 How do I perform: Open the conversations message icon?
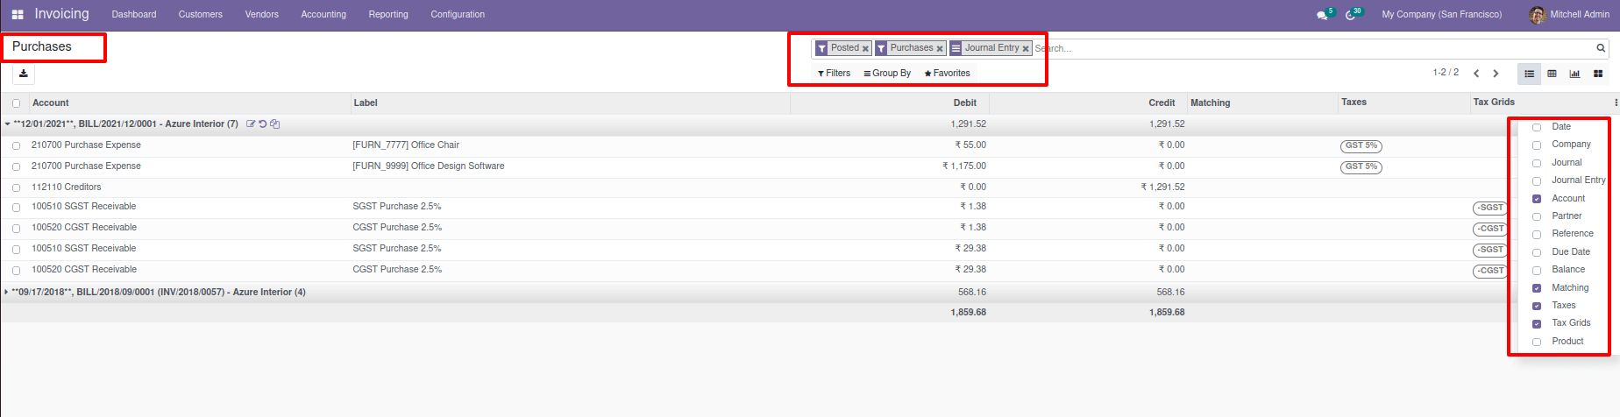pyautogui.click(x=1322, y=15)
